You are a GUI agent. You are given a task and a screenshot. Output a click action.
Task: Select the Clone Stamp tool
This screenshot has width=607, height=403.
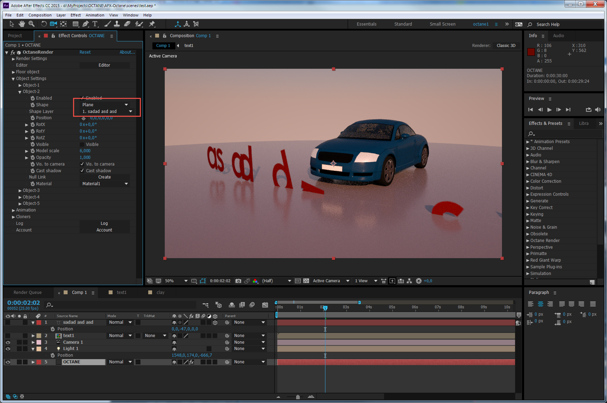[x=117, y=24]
